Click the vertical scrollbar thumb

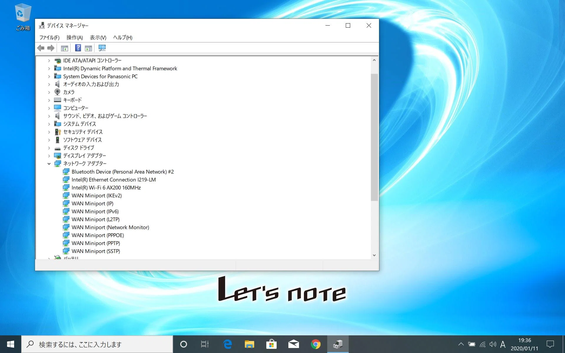point(374,137)
